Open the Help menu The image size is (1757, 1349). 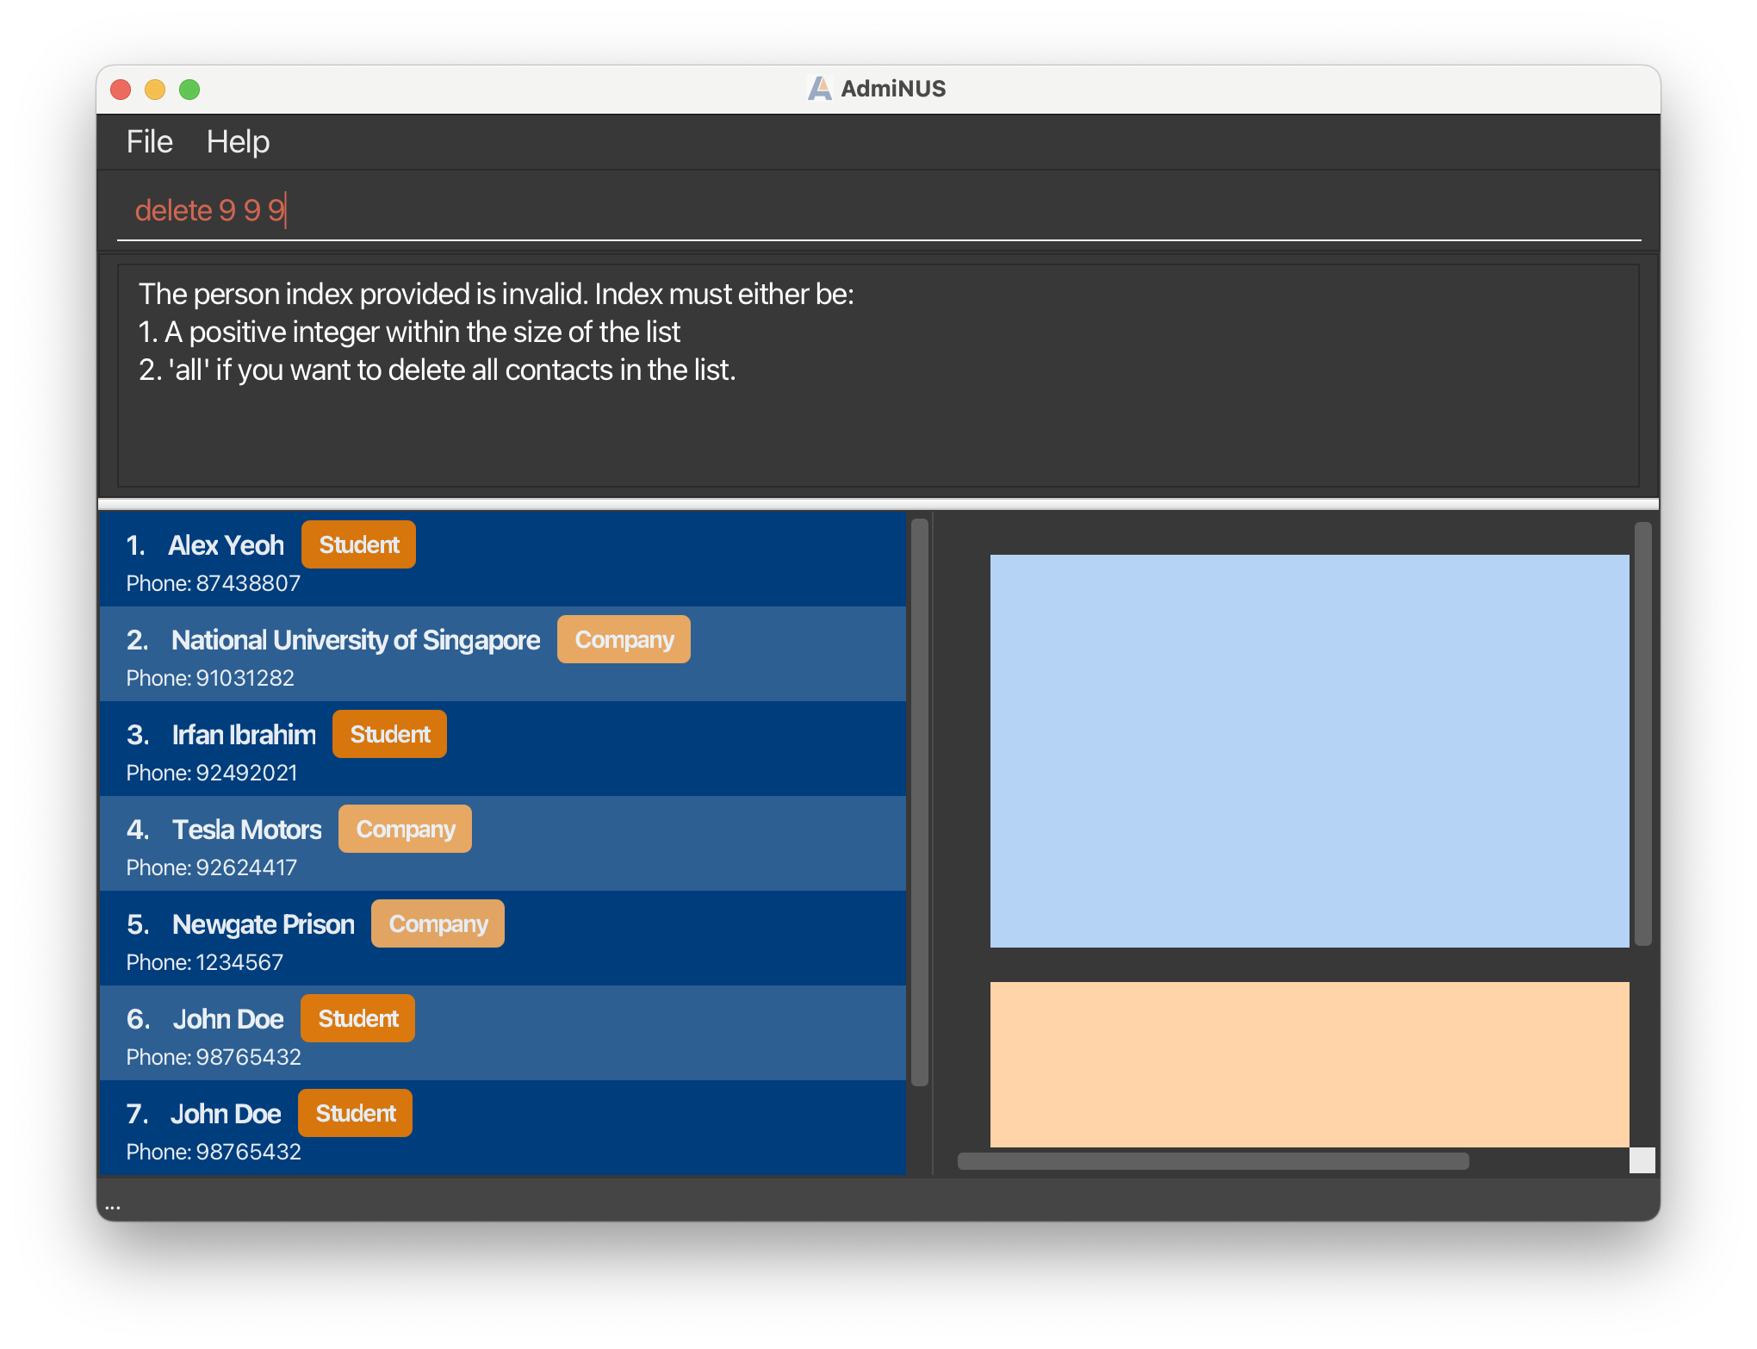click(238, 142)
